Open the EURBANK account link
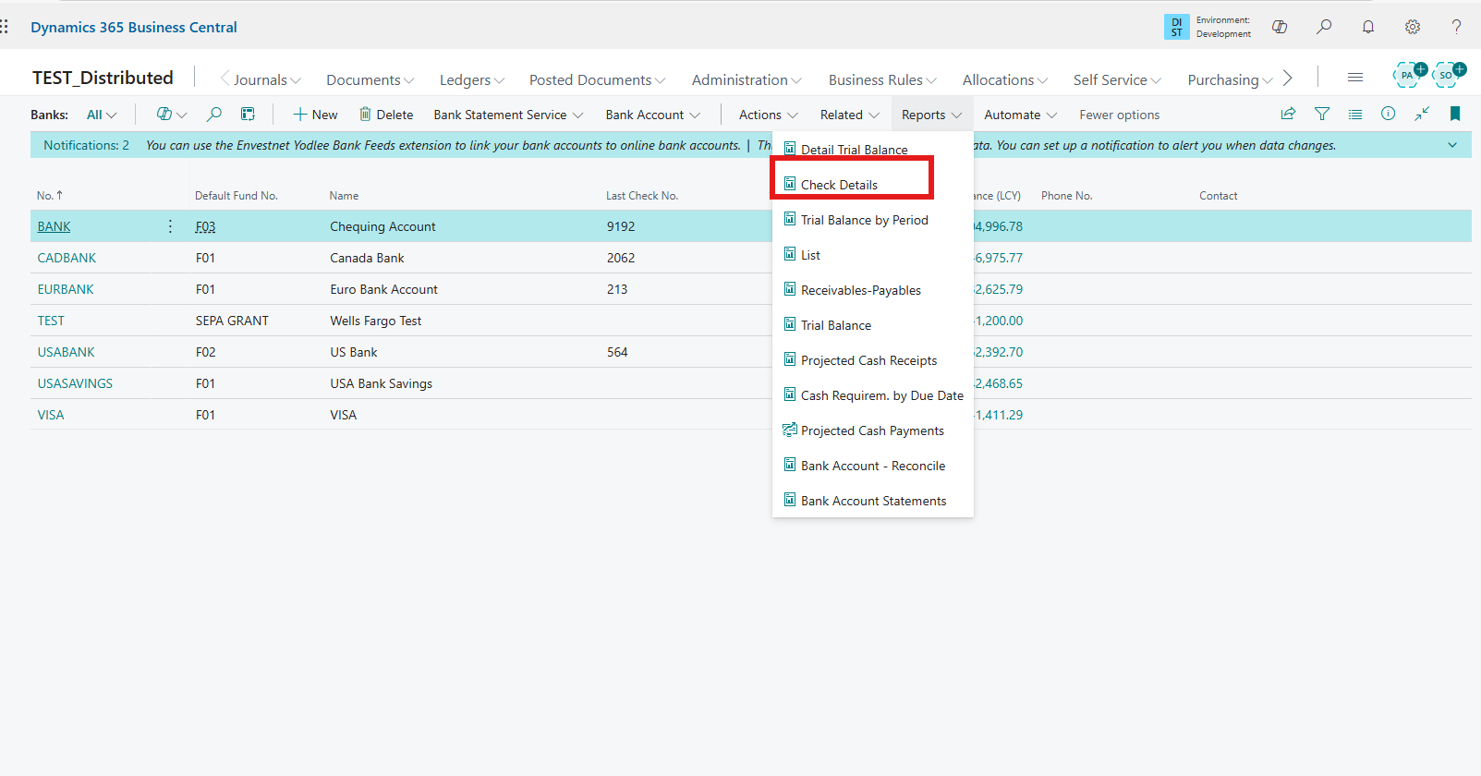Image resolution: width=1481 pixels, height=776 pixels. pyautogui.click(x=66, y=289)
